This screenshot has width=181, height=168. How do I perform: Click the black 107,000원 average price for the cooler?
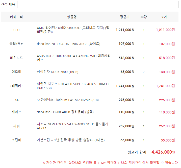[126, 44]
